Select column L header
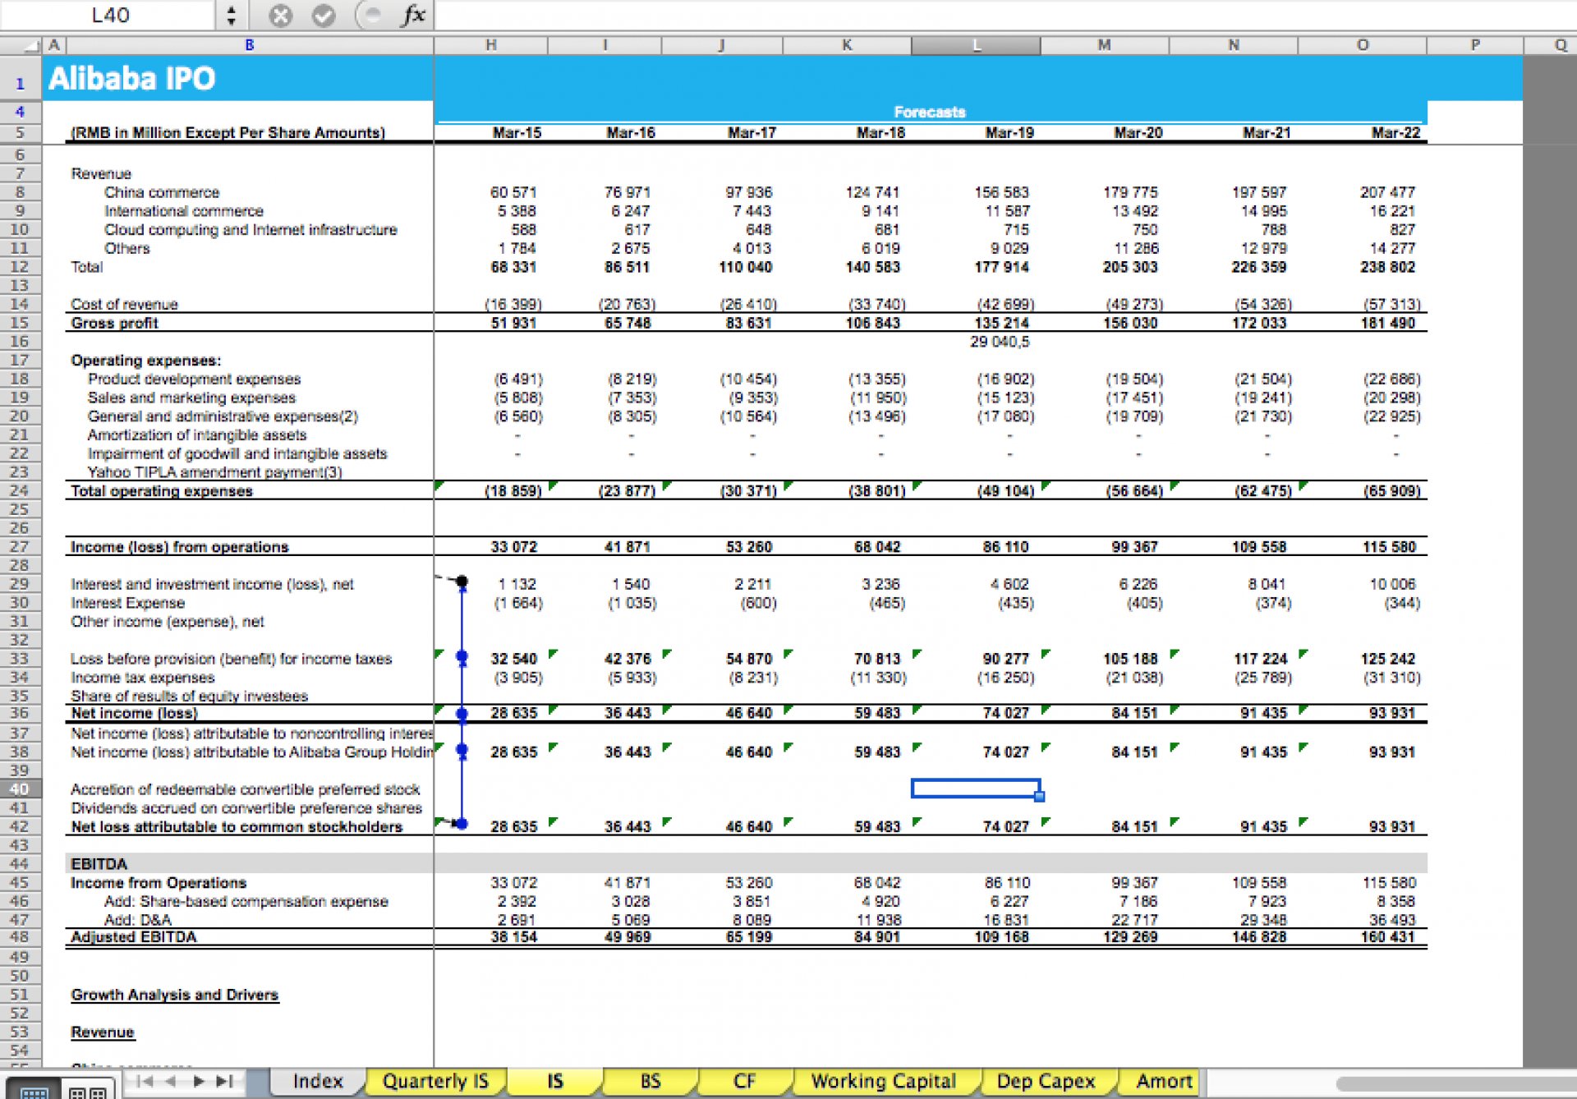The width and height of the screenshot is (1577, 1099). click(x=976, y=45)
